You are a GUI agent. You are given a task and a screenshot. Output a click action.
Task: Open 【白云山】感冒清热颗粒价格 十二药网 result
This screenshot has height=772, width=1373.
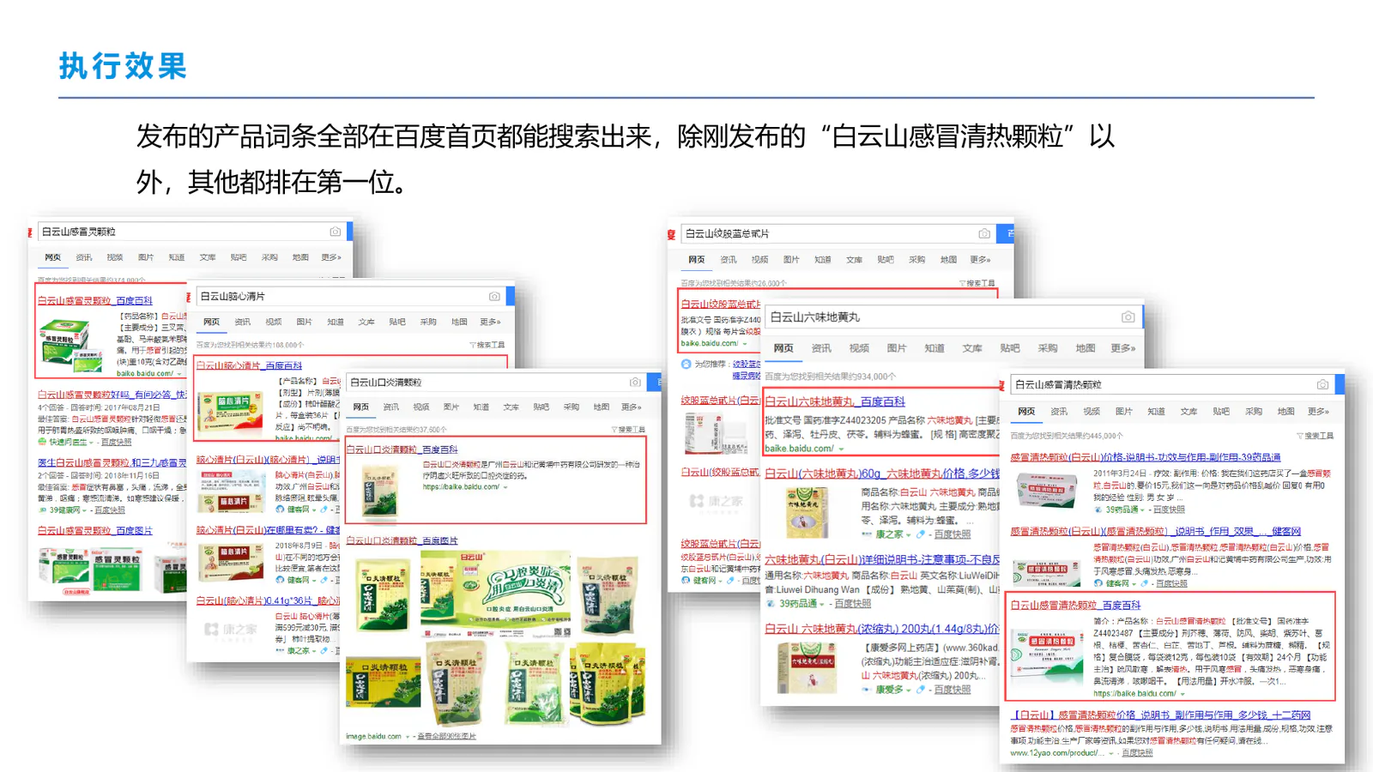click(1160, 715)
